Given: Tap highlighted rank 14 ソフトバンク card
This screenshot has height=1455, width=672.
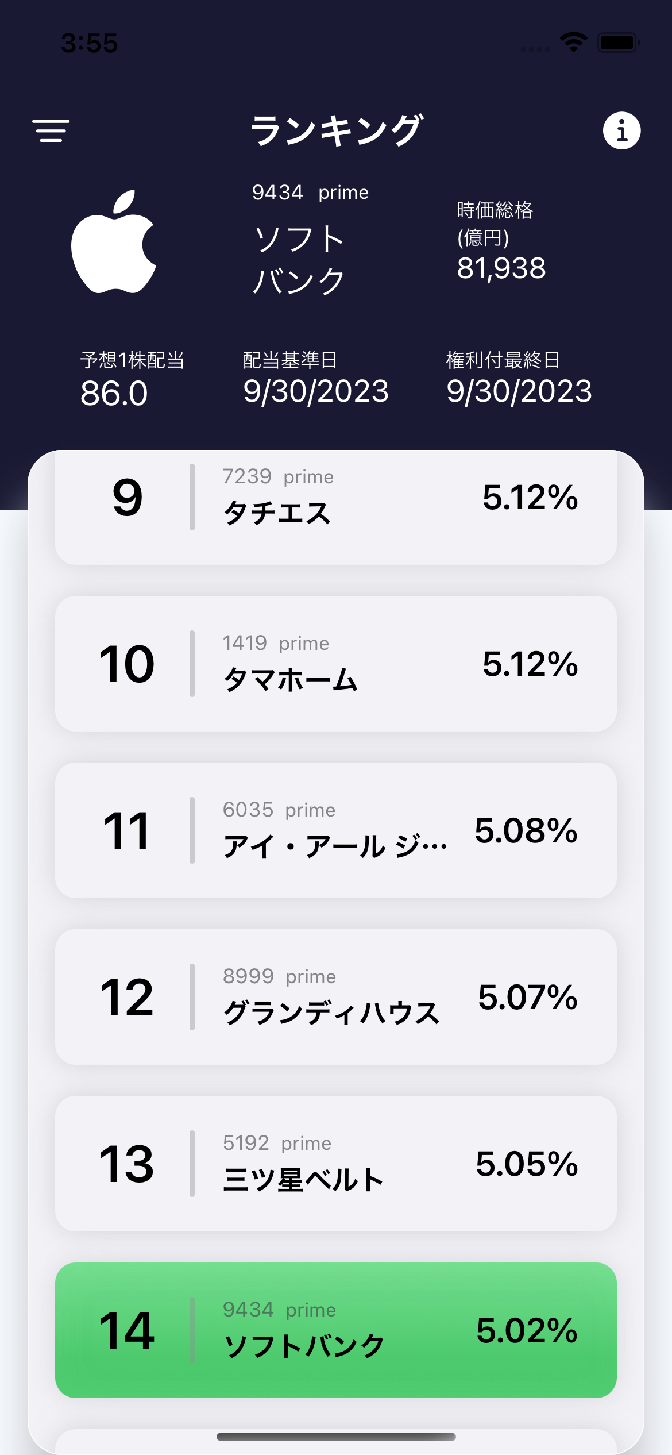Looking at the screenshot, I should click(335, 1330).
